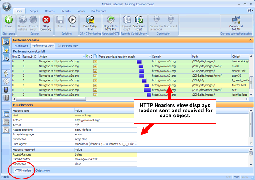The width and height of the screenshot is (255, 180).
Task: Open the Preferences ribbon tab
Action: coord(99,11)
